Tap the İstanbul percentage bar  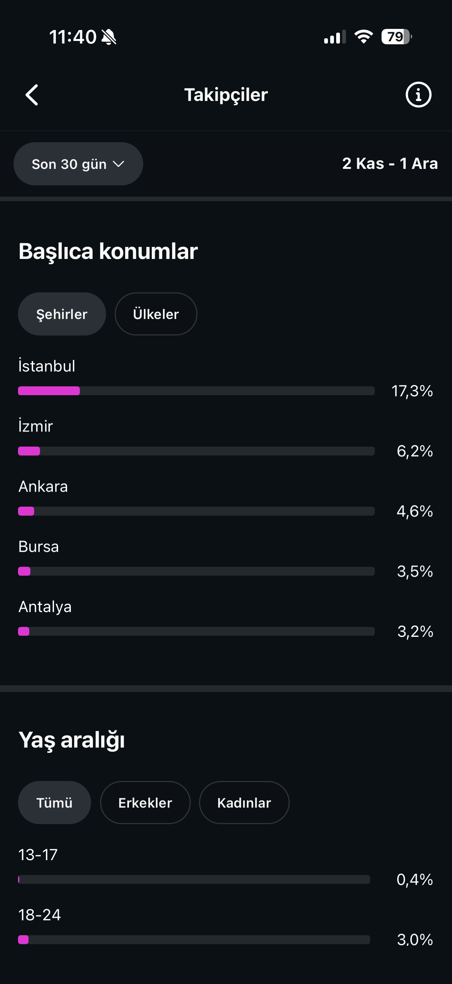[x=196, y=391]
